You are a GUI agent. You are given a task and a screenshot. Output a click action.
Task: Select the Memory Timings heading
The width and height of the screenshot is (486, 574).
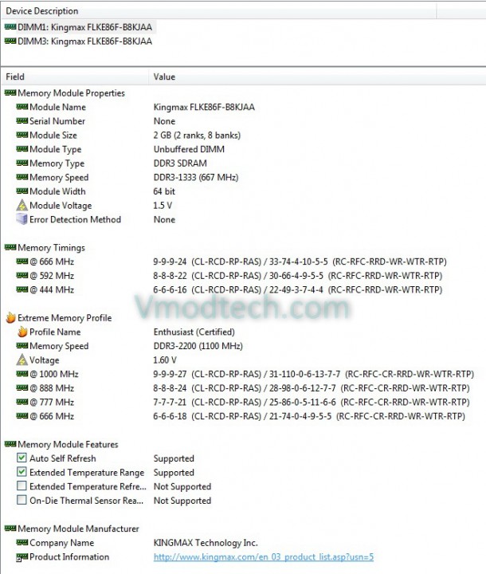(x=51, y=247)
